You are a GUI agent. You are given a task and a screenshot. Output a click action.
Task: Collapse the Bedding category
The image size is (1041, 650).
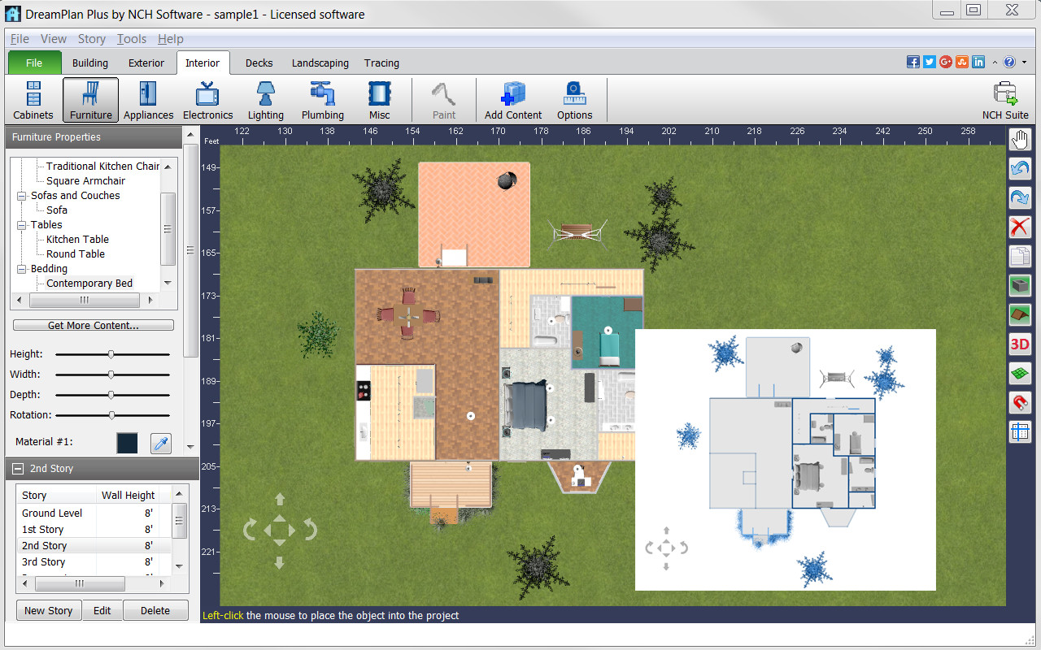tap(21, 268)
